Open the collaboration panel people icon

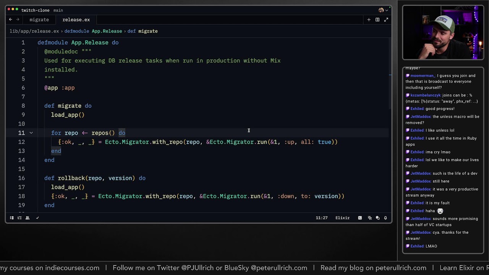click(28, 218)
